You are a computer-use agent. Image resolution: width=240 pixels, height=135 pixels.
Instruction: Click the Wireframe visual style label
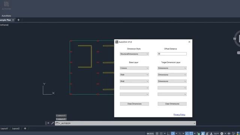[x=4, y=25]
